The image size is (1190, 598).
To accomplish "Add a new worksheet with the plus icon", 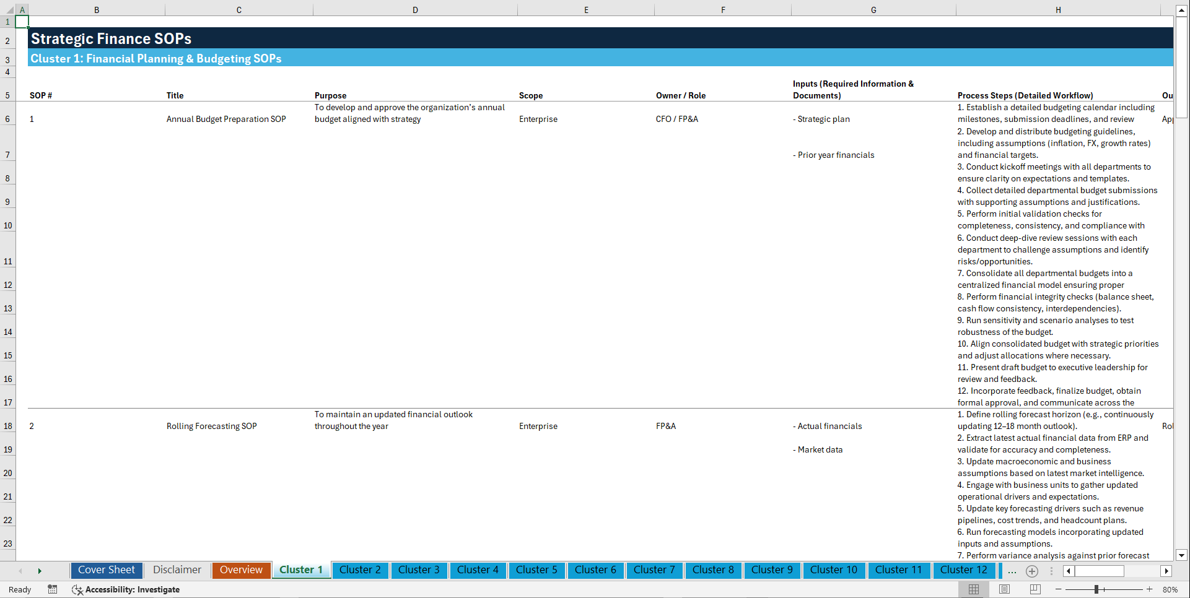I will click(1032, 571).
